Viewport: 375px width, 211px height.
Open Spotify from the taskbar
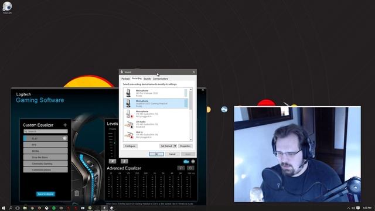tap(54, 208)
